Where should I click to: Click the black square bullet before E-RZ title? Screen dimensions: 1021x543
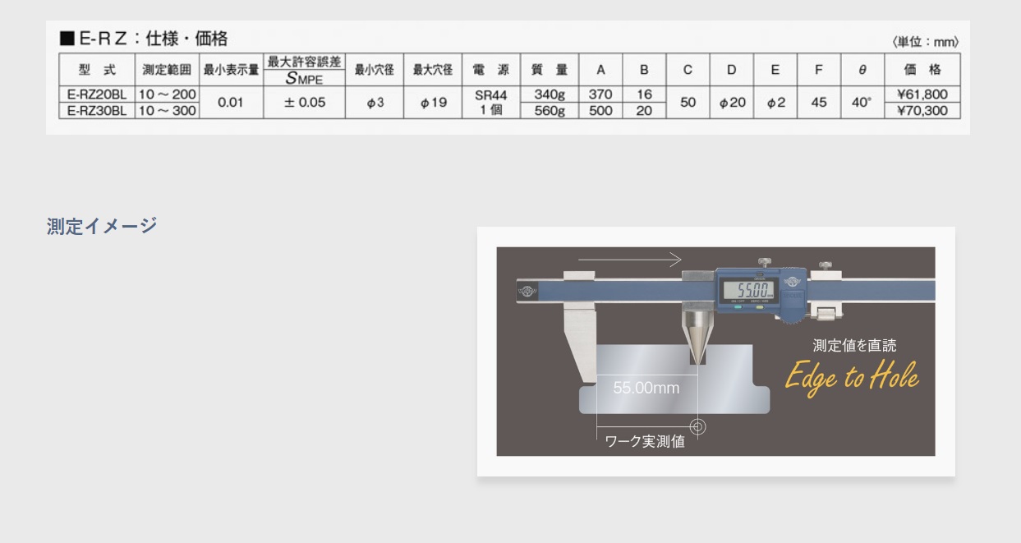[67, 39]
